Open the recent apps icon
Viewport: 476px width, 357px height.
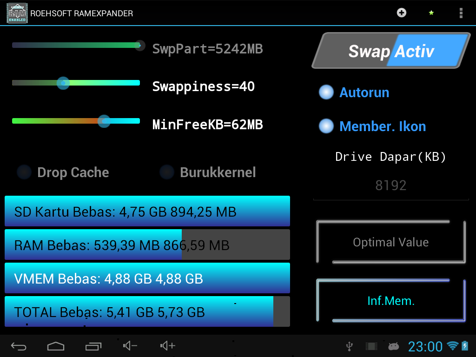pyautogui.click(x=93, y=346)
